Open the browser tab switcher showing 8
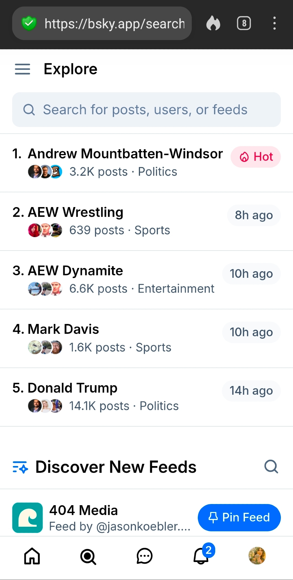Image resolution: width=293 pixels, height=580 pixels. [244, 23]
